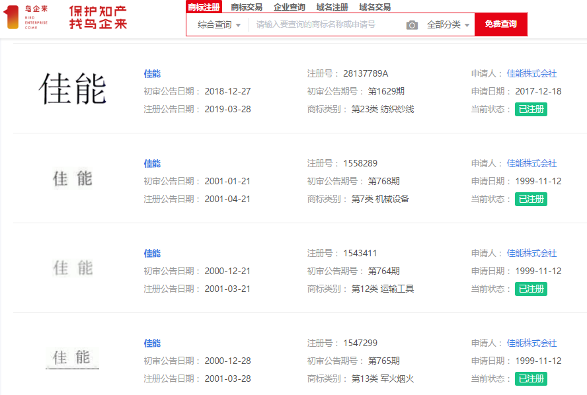Select the 域名交易 tab
The image size is (587, 395).
[375, 7]
